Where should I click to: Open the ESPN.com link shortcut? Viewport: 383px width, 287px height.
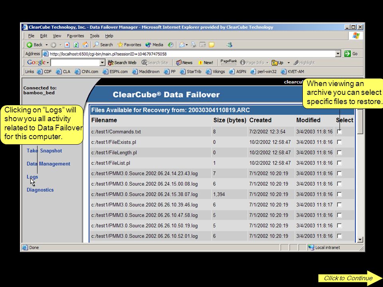(115, 71)
